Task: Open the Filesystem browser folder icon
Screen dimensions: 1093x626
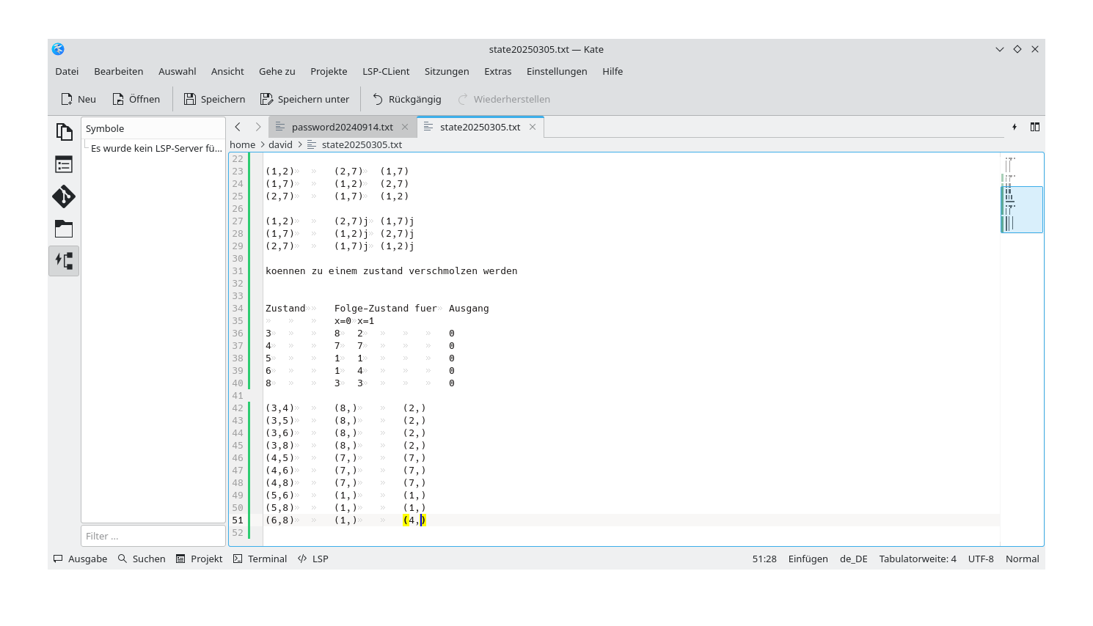Action: [64, 229]
